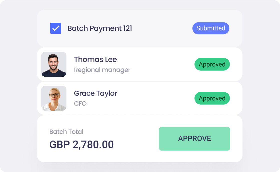Viewport: 280px width, 172px height.
Task: Select the batch payment header card
Action: 140,28
